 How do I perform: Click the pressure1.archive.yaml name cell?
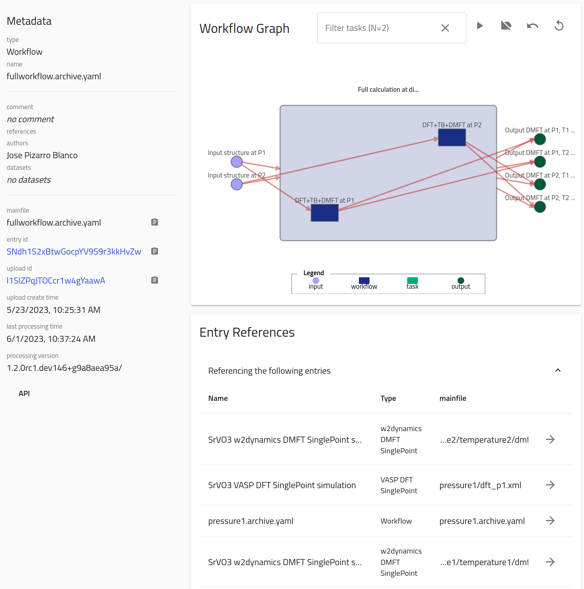[251, 521]
